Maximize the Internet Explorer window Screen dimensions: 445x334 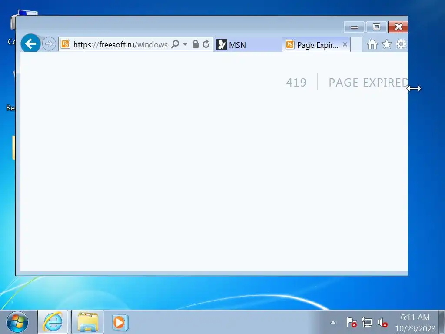coord(376,27)
